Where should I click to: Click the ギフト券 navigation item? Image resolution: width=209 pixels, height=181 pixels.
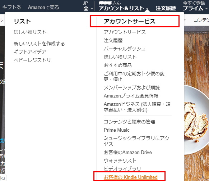[x=12, y=7]
